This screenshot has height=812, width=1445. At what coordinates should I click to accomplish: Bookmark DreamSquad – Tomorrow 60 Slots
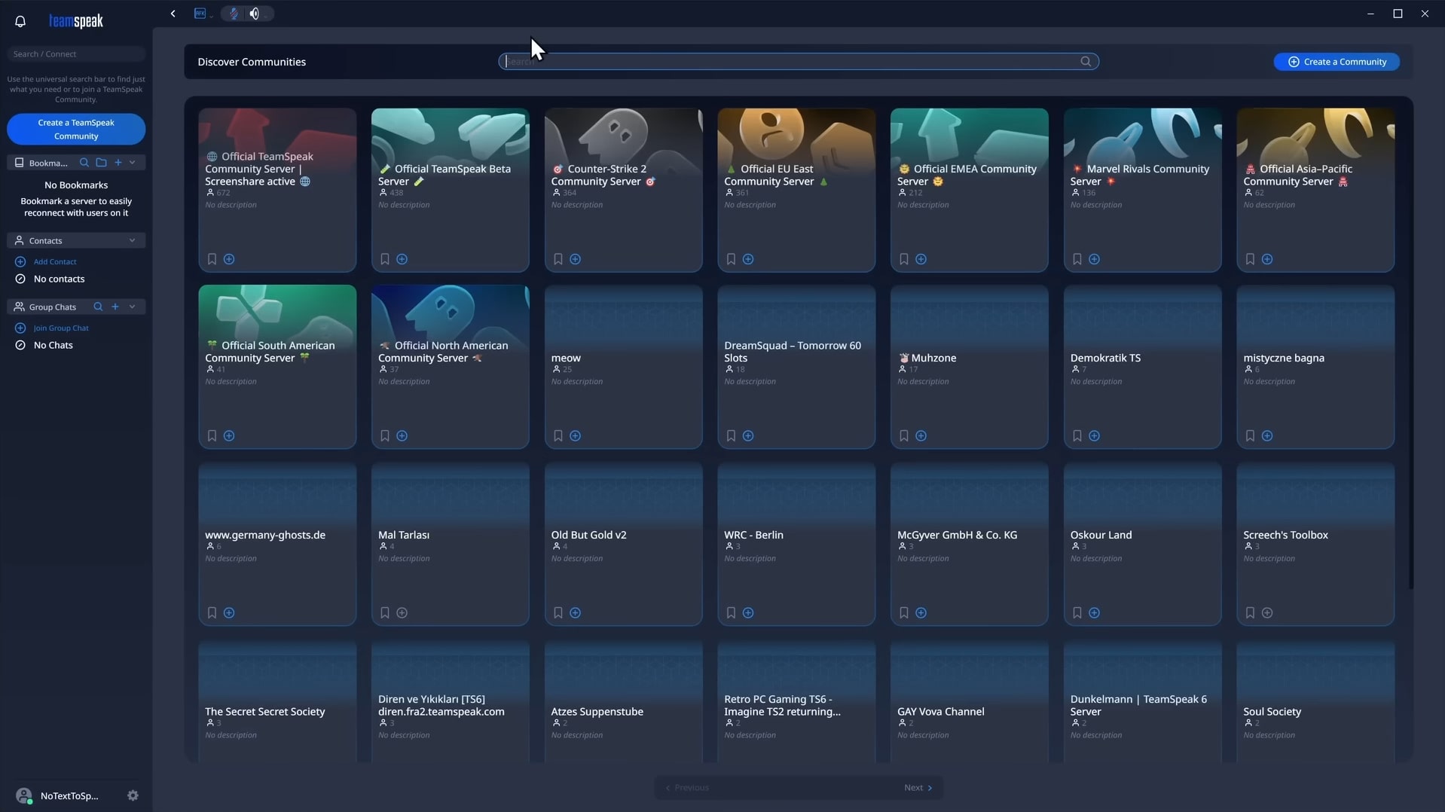[731, 436]
